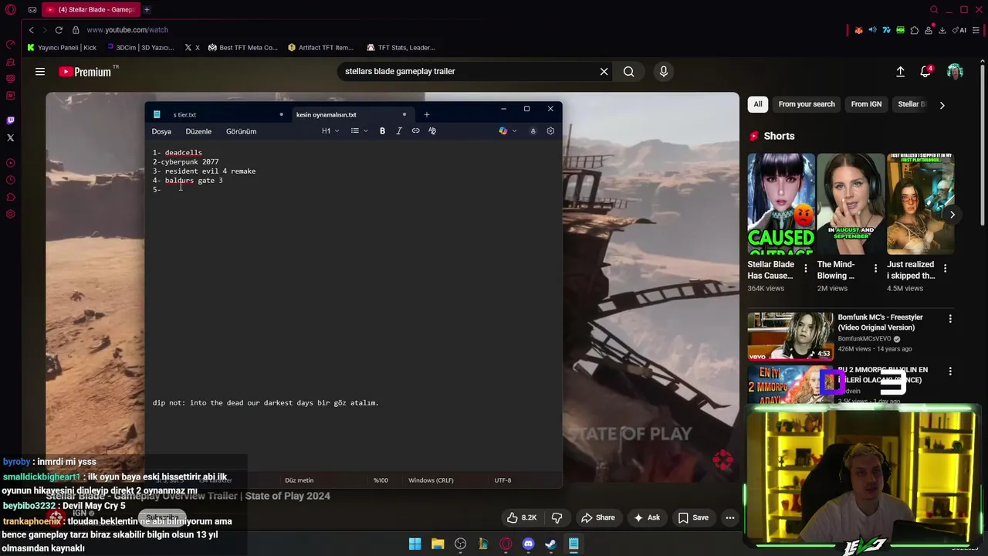Image resolution: width=988 pixels, height=556 pixels.
Task: Open options for Bomfunk MC's video
Action: pos(950,318)
